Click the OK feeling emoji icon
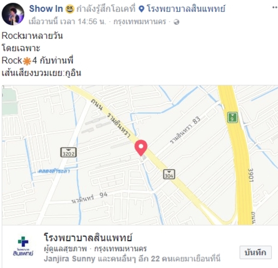Screen dimensions: 278x268 (x=70, y=9)
